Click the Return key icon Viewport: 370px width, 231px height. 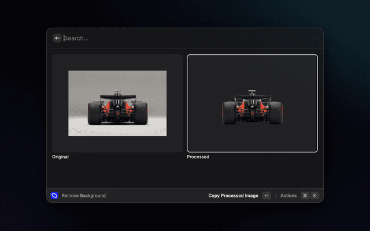point(266,196)
